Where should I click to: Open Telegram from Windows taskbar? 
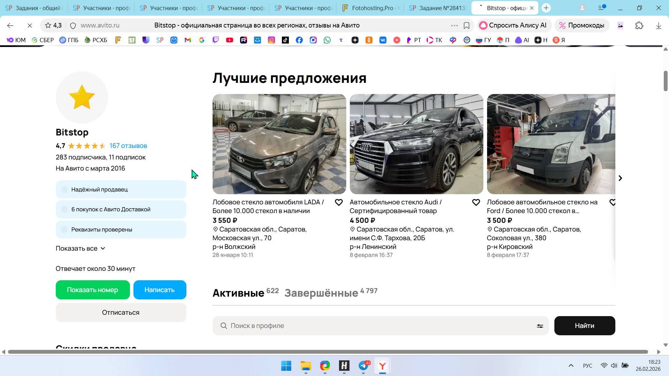[x=363, y=366]
